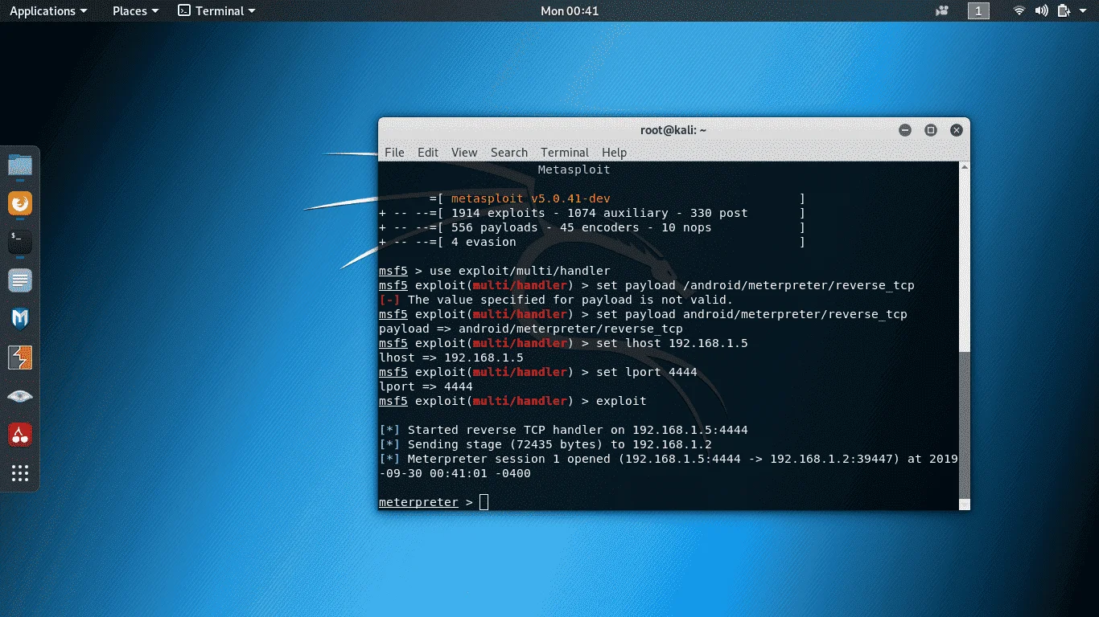
Task: Open the system menu arrow at top right
Action: pos(1082,11)
